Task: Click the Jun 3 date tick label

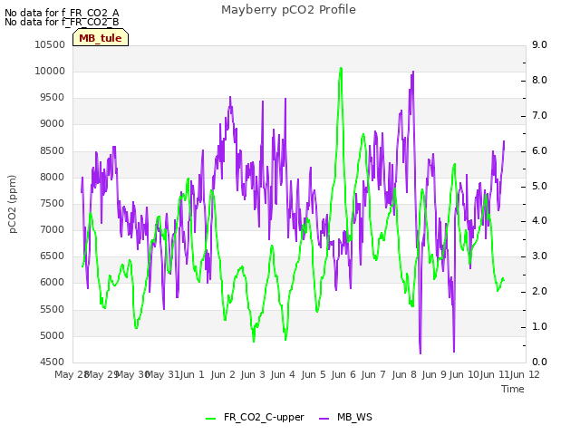Action: [x=253, y=374]
